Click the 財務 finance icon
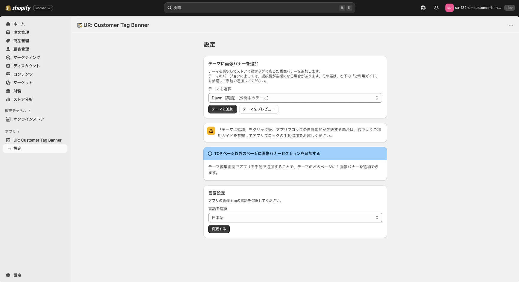 [8, 91]
